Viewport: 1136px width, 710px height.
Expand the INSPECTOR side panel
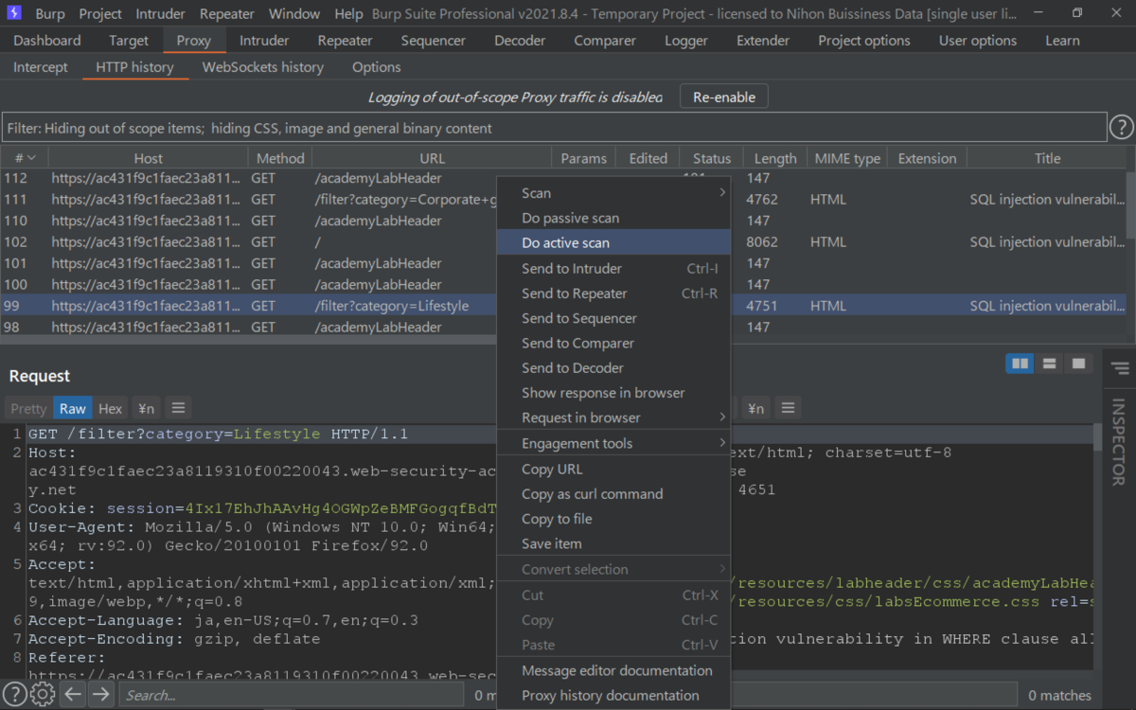point(1119,441)
